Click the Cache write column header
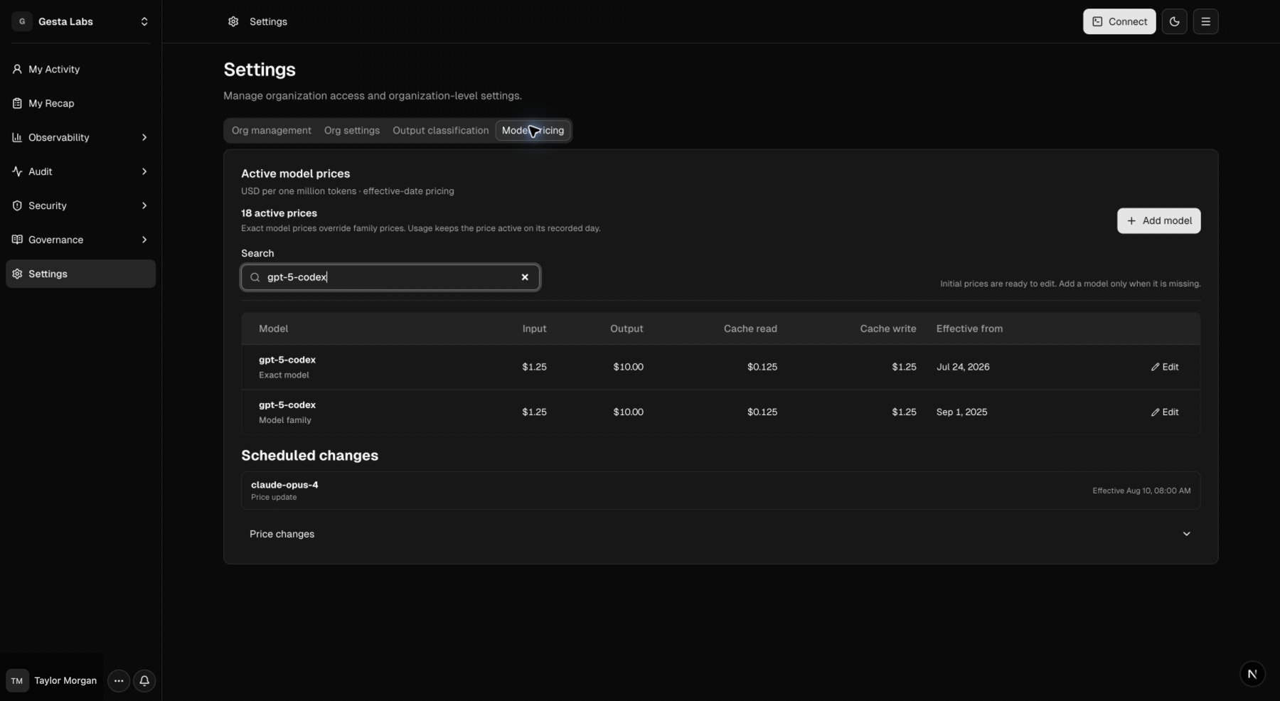 888,328
